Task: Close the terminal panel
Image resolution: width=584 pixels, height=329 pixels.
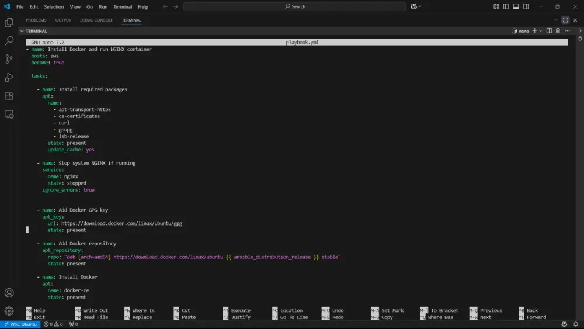Action: click(x=575, y=20)
